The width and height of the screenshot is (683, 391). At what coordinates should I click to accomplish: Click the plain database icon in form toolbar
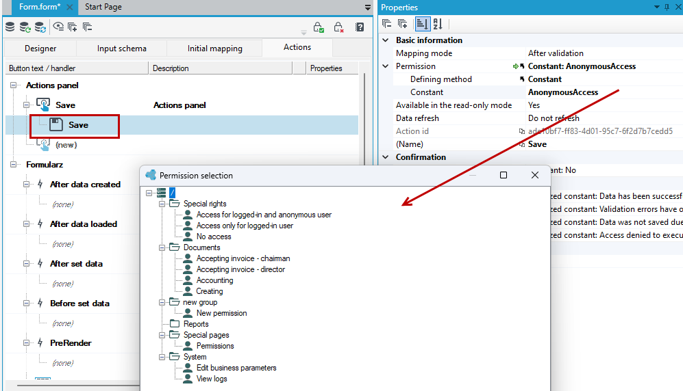point(10,27)
